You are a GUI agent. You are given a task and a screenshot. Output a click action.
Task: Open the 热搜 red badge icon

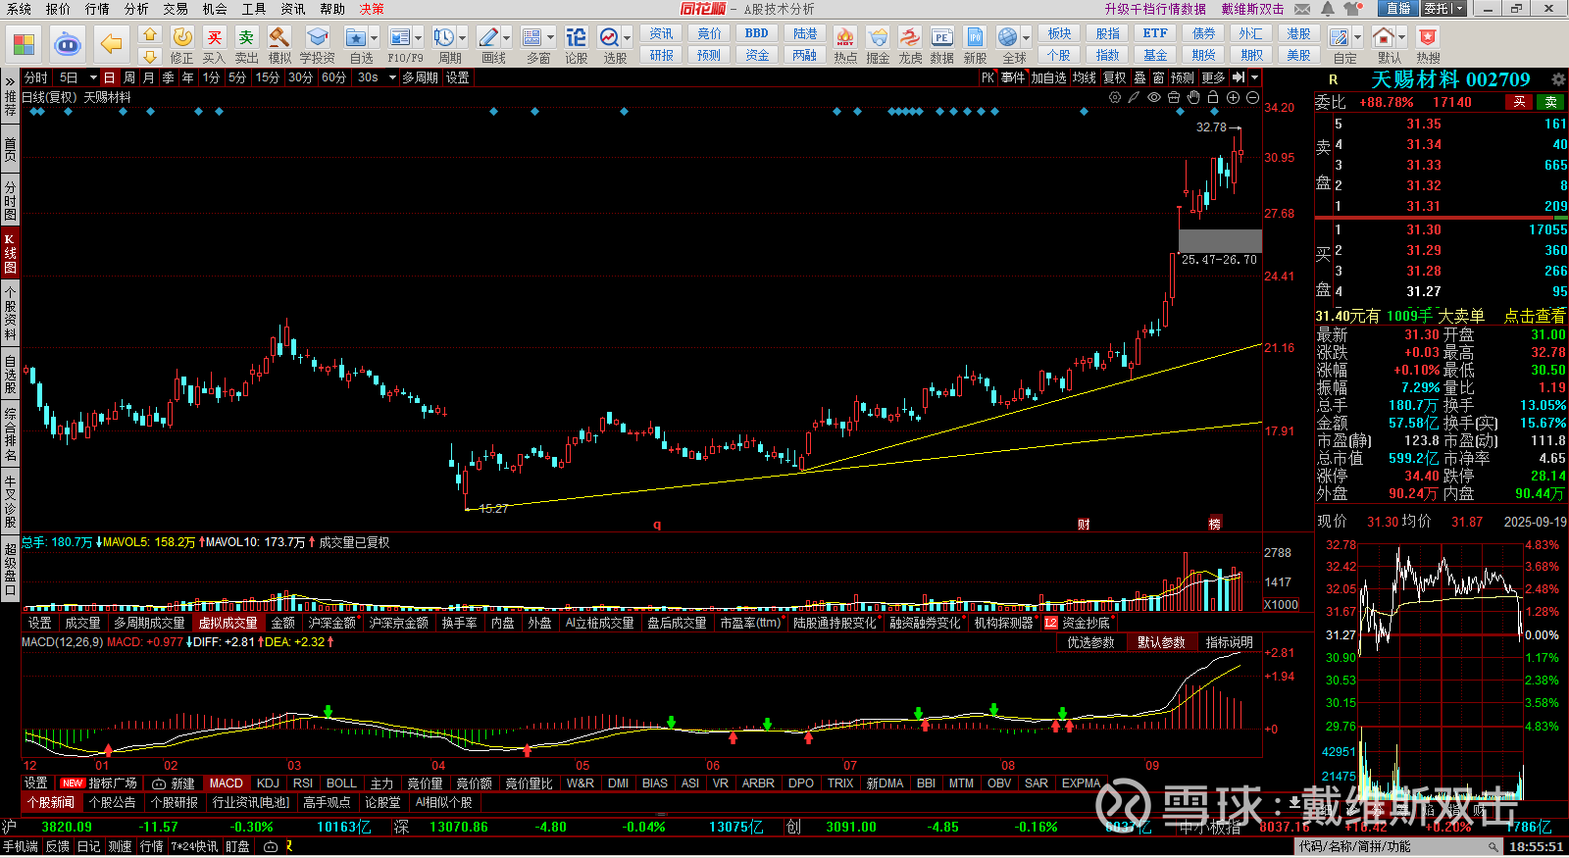[x=1428, y=37]
